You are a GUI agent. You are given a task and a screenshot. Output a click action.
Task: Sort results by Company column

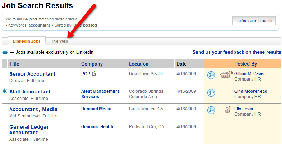(92, 64)
